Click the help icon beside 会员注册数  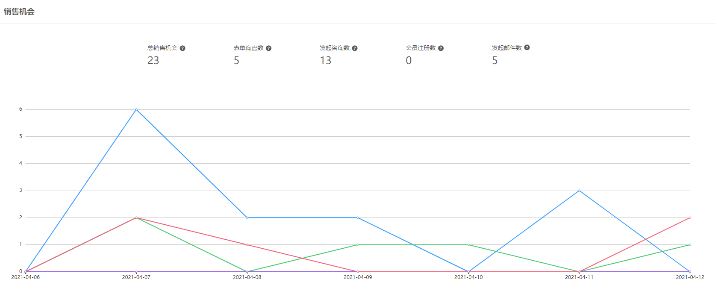pos(441,48)
